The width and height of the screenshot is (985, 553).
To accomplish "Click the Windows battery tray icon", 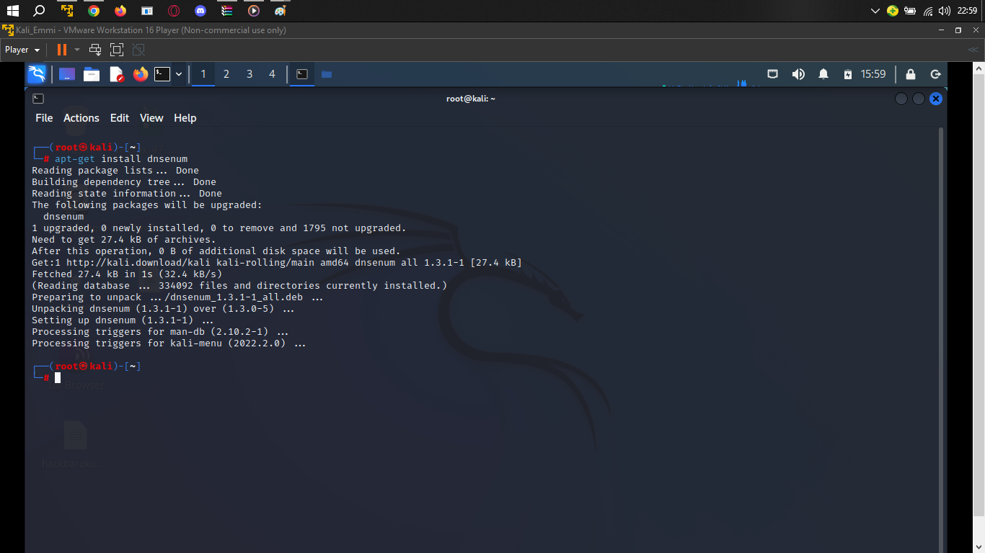I will point(910,11).
